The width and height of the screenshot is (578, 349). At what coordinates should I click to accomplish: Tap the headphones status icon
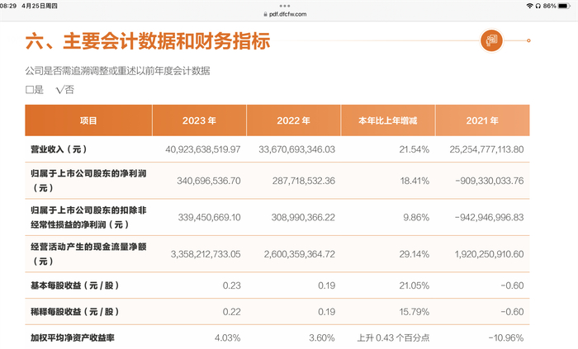tap(538, 6)
